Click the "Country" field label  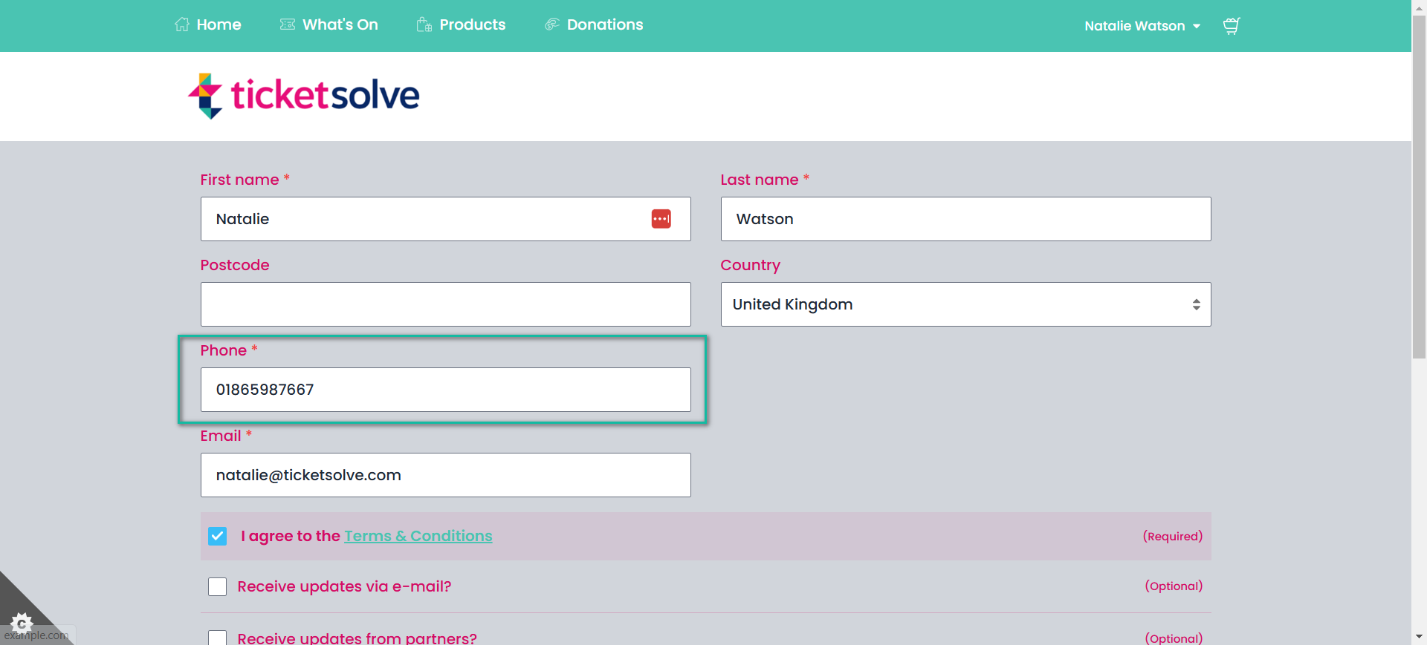[x=750, y=265]
